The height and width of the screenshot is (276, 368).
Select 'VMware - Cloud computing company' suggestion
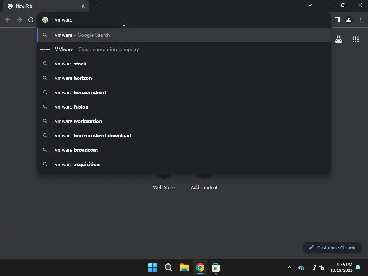pyautogui.click(x=184, y=49)
